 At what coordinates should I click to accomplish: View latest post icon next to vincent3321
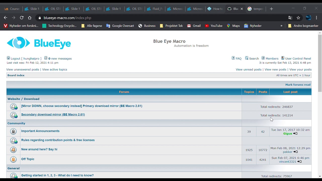pos(299,162)
